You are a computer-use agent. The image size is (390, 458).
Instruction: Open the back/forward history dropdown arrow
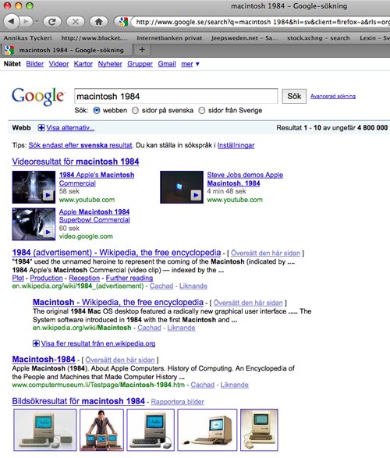tap(37, 21)
